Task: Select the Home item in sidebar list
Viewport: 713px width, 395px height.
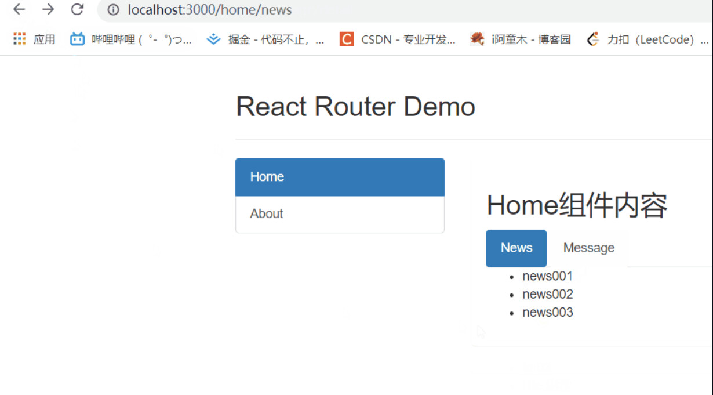Action: click(340, 177)
